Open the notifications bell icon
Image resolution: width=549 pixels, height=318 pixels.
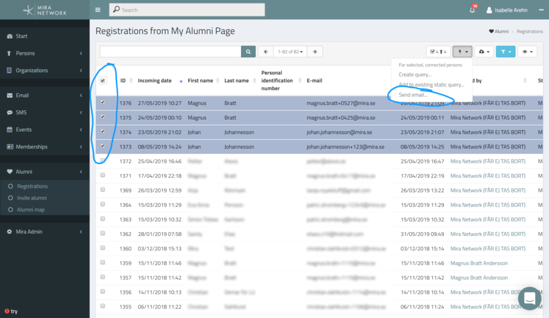click(472, 10)
